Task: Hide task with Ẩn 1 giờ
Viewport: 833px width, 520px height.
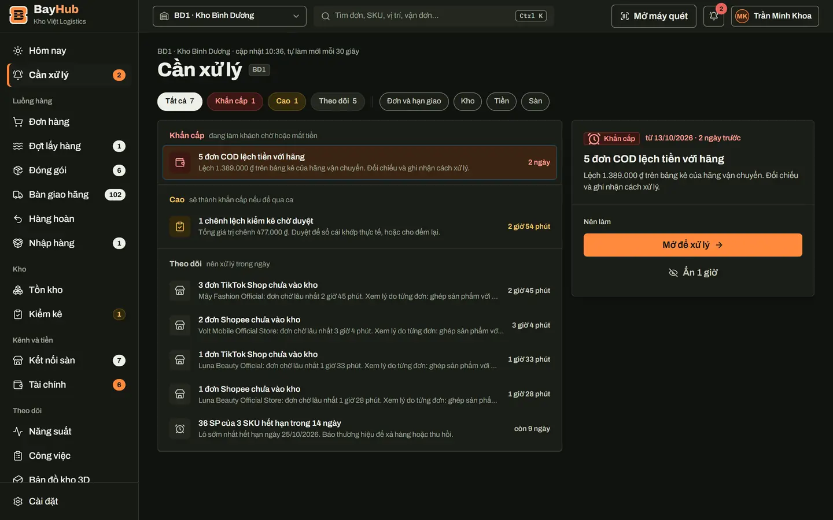Action: point(693,273)
